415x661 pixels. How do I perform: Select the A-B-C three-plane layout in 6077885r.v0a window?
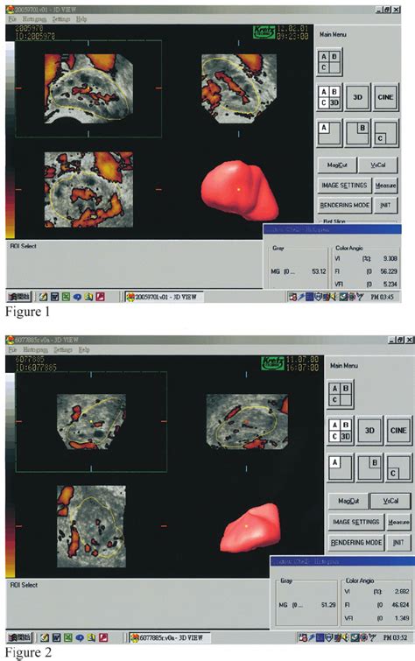pos(340,394)
